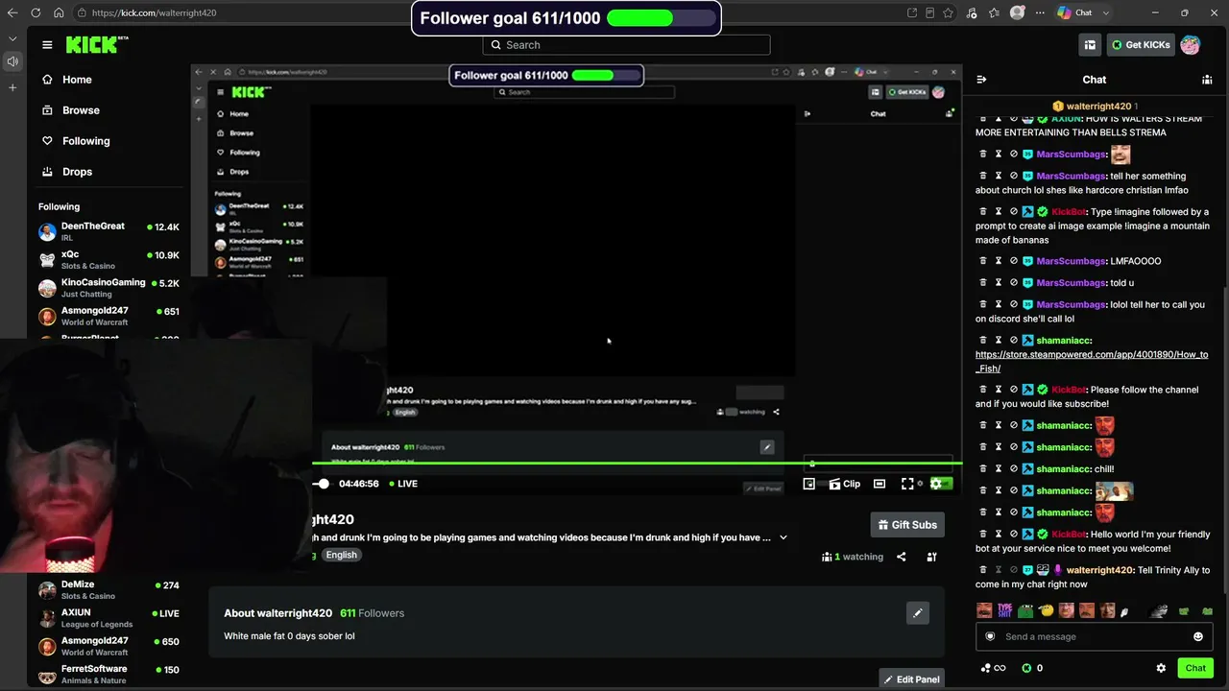Click in the Kick search box
This screenshot has width=1229, height=691.
[x=626, y=45]
